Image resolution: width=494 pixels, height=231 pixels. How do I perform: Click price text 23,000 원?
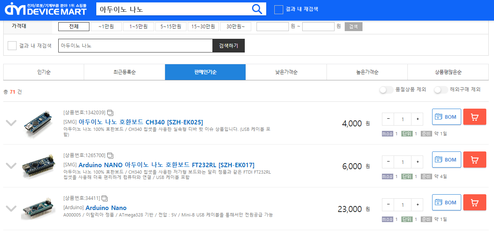pos(354,209)
